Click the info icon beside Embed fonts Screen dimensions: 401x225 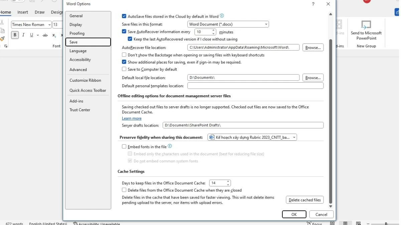[170, 146]
